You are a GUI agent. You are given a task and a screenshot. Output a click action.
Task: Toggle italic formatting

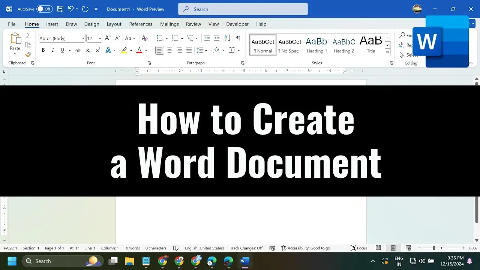(x=53, y=50)
